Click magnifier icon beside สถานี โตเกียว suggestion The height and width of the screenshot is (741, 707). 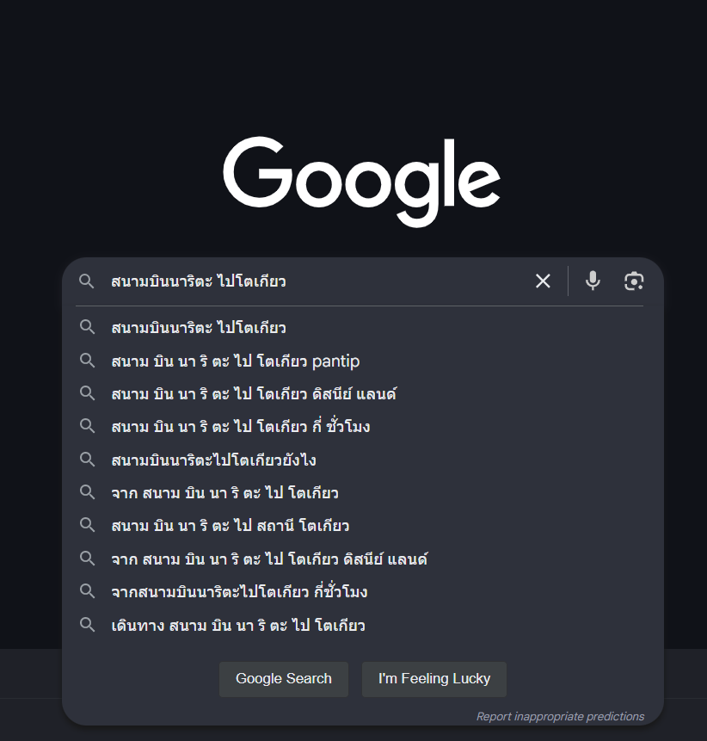tap(87, 525)
